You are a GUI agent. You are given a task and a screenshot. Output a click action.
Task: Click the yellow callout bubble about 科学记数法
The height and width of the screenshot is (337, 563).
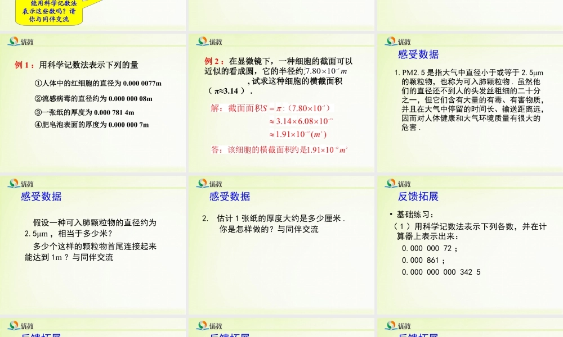pos(48,10)
